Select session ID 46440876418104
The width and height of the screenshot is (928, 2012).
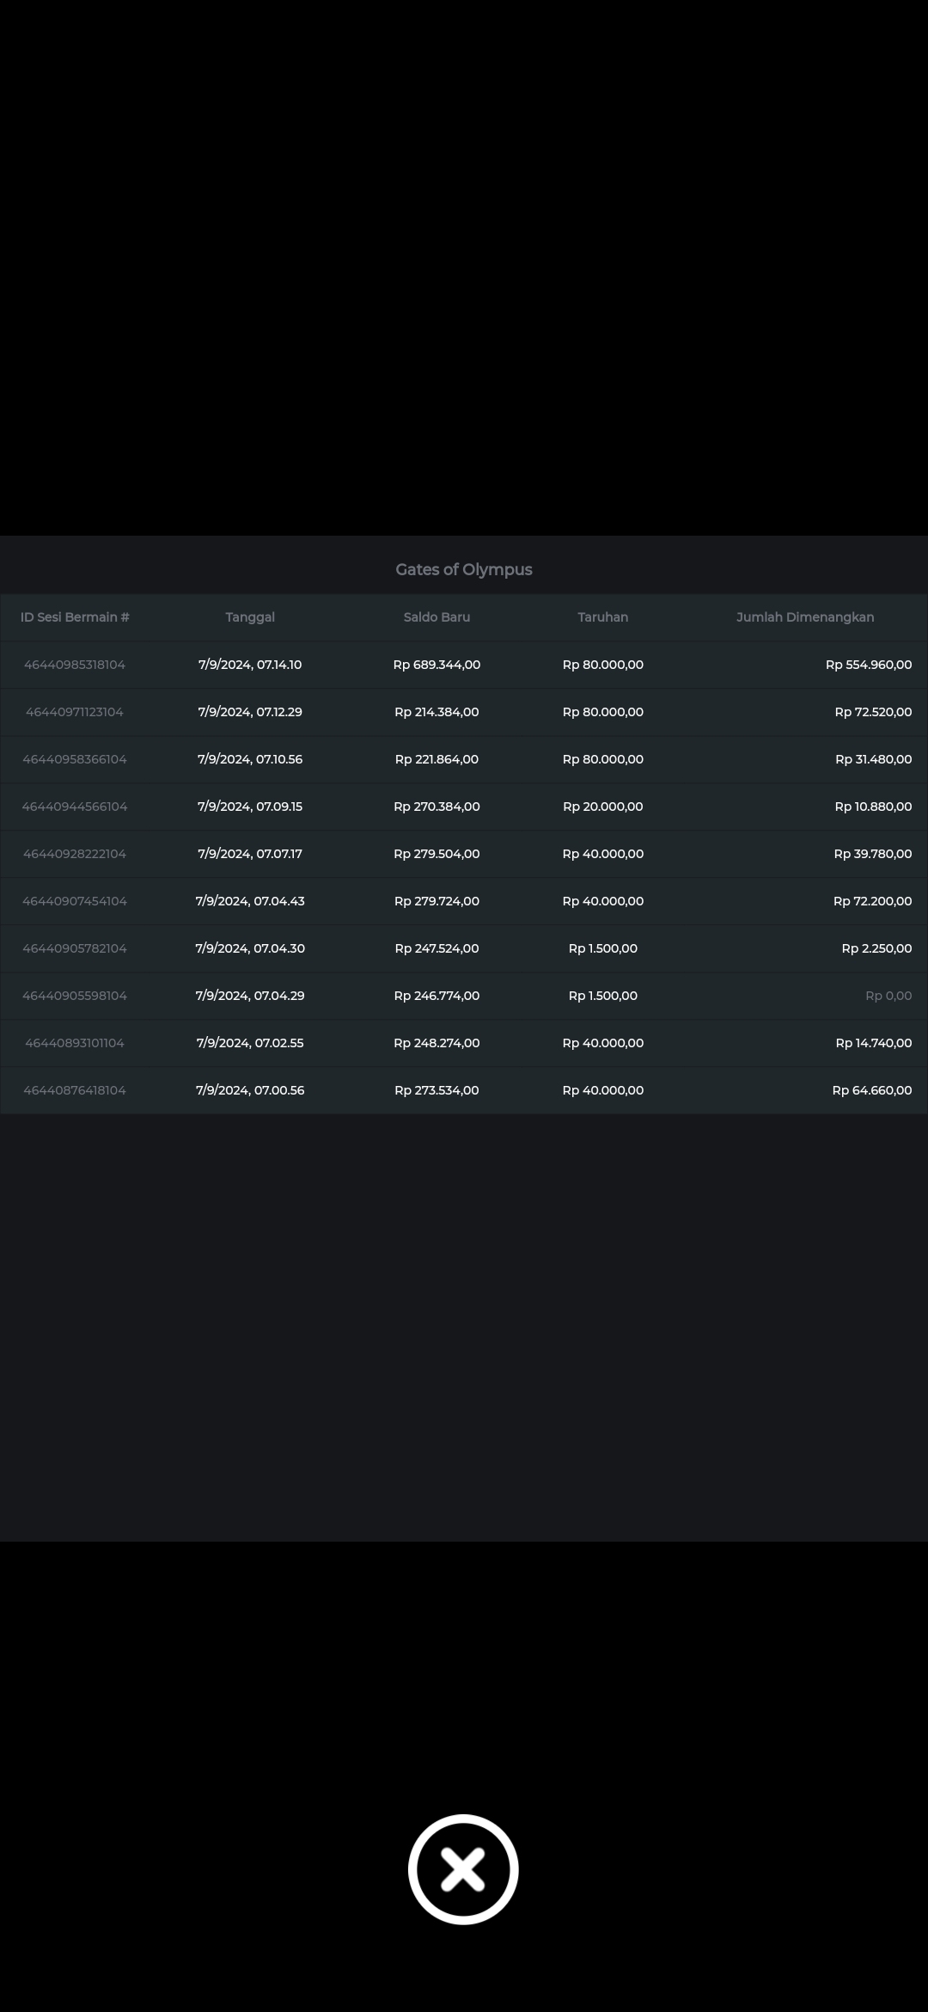(75, 1090)
